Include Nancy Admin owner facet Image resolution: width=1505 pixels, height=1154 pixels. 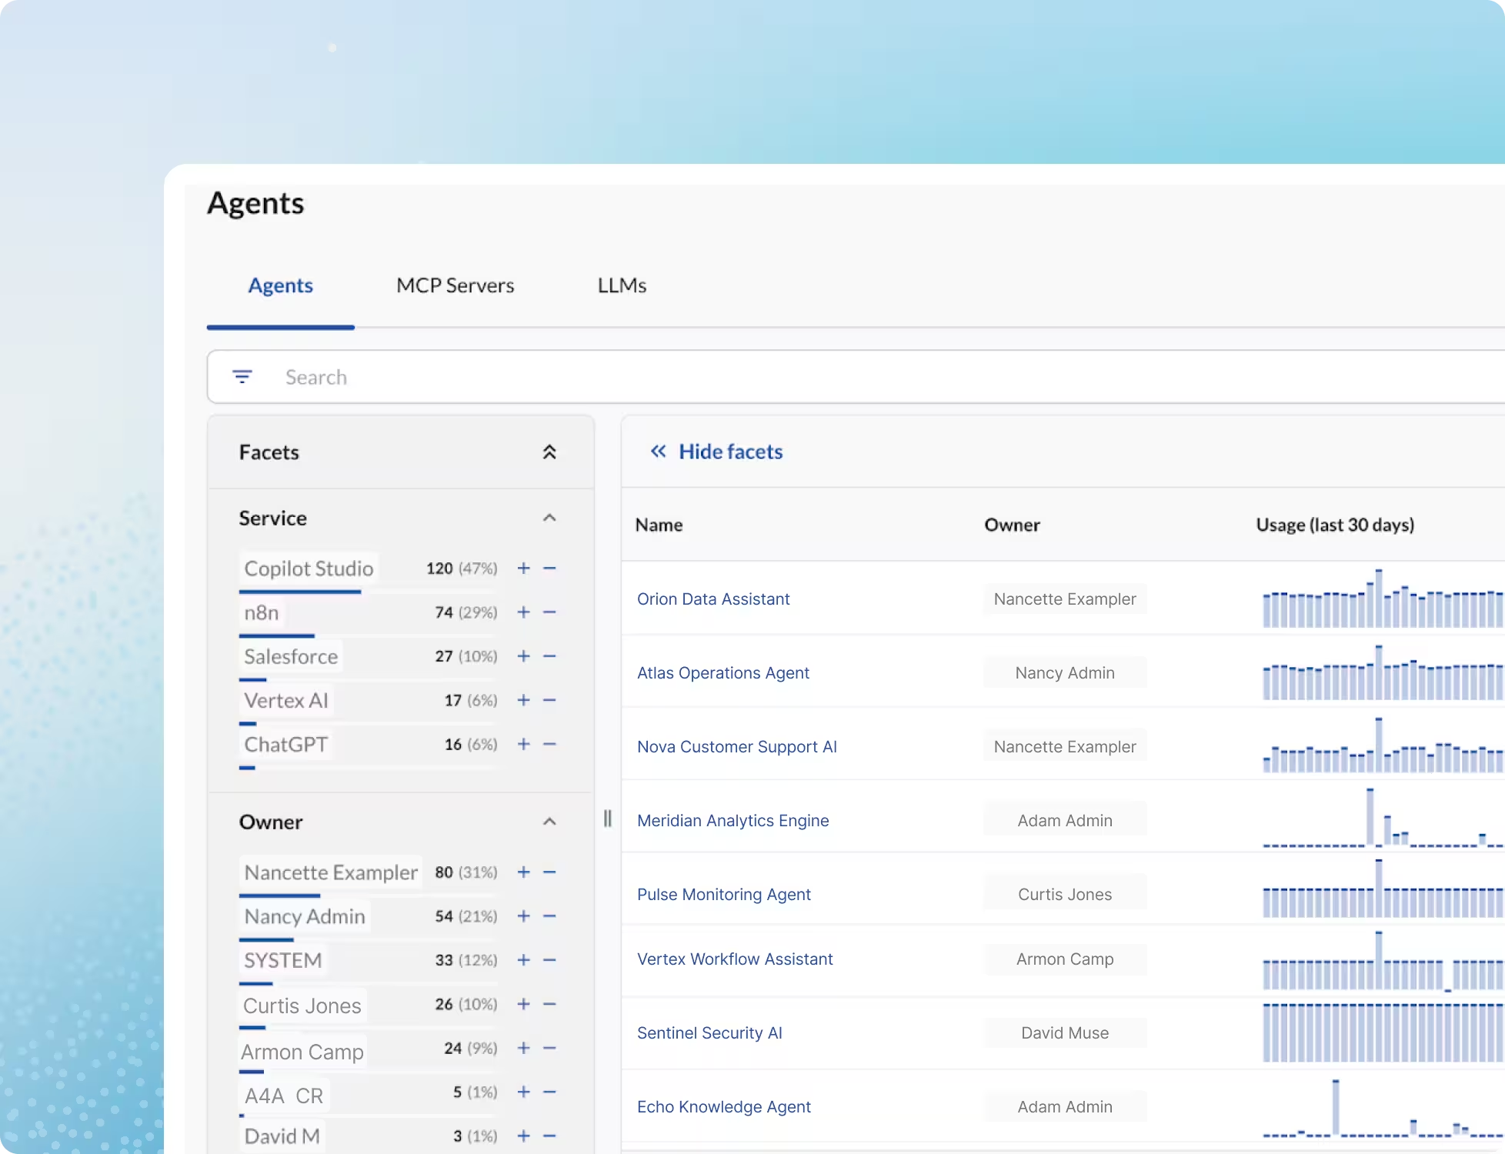tap(524, 916)
